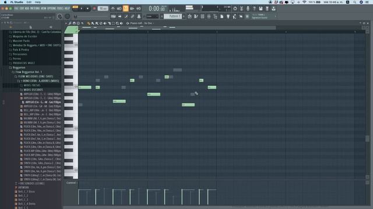Open the Wi-Fi status menu icon

(304, 2)
